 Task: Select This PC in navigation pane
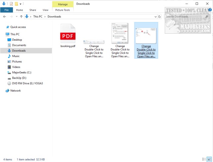15,34
